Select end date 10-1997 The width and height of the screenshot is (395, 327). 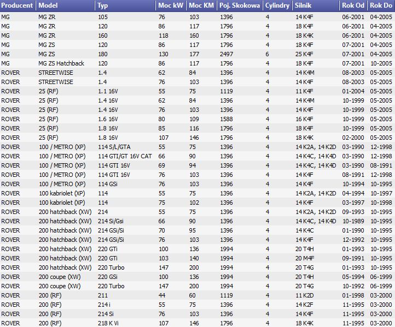click(x=381, y=194)
